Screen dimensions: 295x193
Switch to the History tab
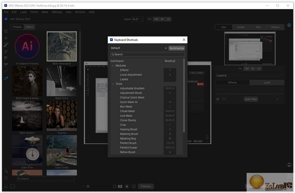tap(276, 27)
